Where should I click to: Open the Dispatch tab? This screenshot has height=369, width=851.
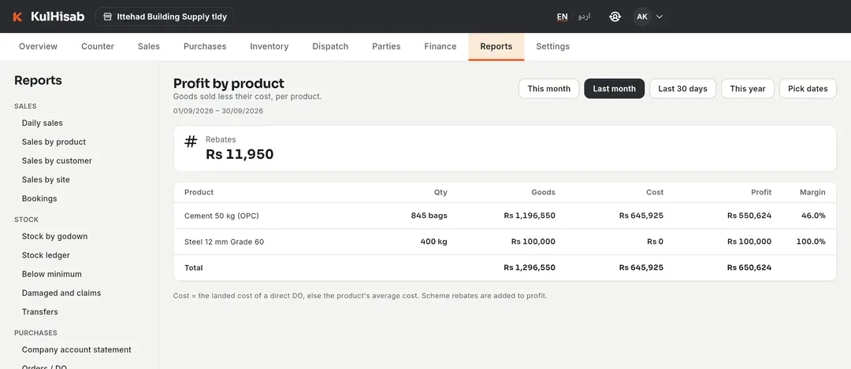330,46
